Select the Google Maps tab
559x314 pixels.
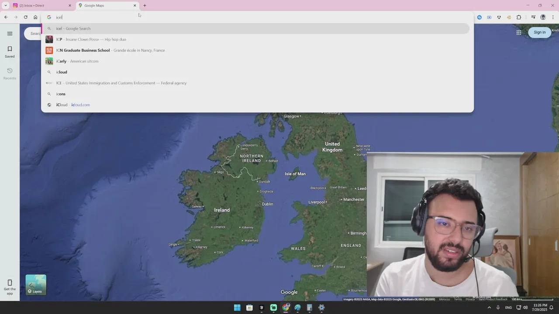click(x=107, y=6)
